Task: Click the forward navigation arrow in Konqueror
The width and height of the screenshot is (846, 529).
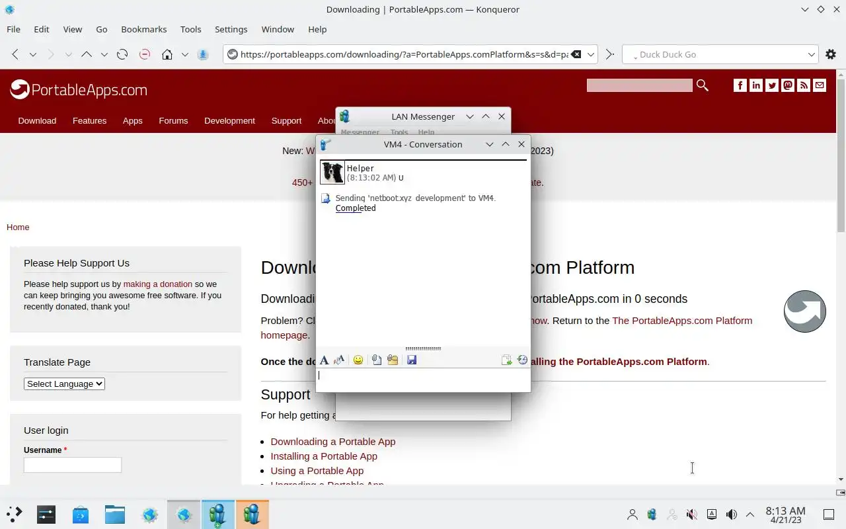Action: tap(51, 54)
